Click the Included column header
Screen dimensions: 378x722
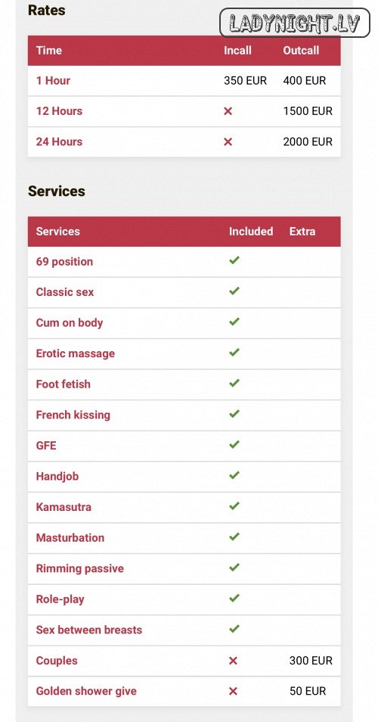pos(251,231)
